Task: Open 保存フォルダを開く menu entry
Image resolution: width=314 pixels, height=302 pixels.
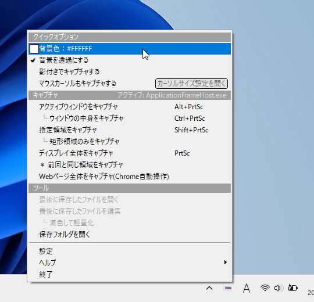Action: [130, 234]
